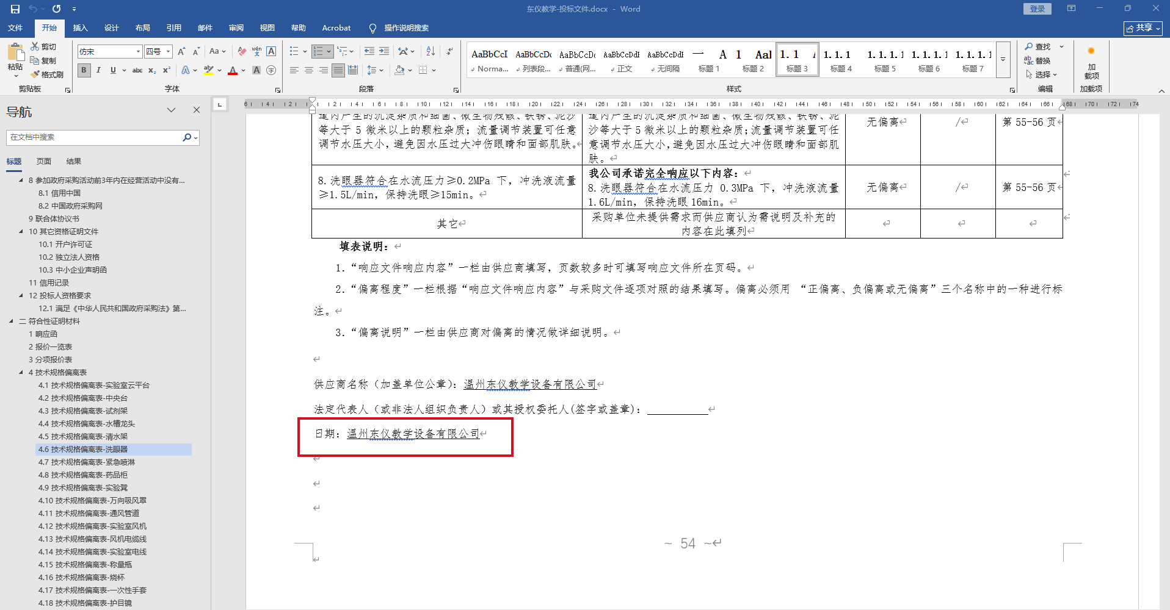Jump to '4.7 技术规格偏离表-紧急喷淋' heading
This screenshot has height=610, width=1170.
[87, 462]
